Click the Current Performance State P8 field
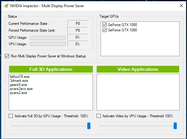The image size is (187, 139). coord(78,24)
